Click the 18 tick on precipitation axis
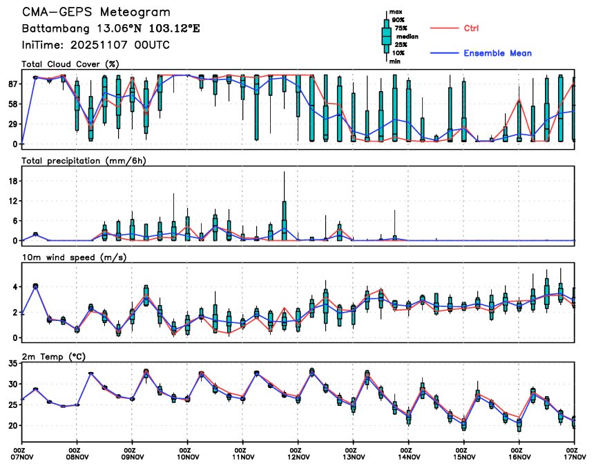594x468 pixels. tap(13, 181)
